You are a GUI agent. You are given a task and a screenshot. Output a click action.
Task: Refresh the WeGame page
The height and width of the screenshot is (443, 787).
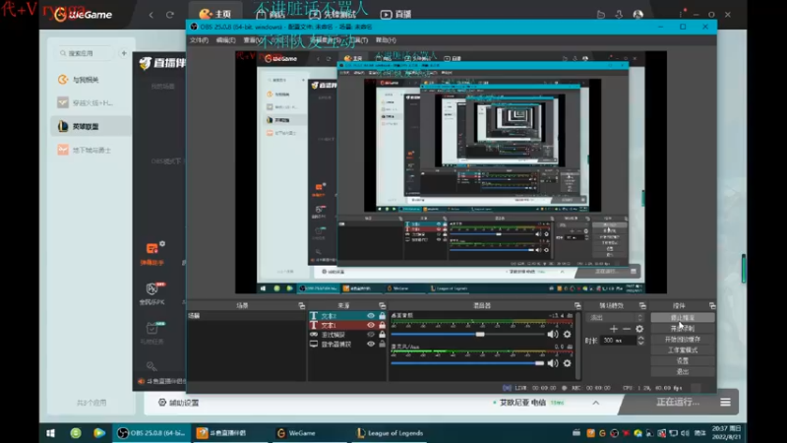click(170, 15)
